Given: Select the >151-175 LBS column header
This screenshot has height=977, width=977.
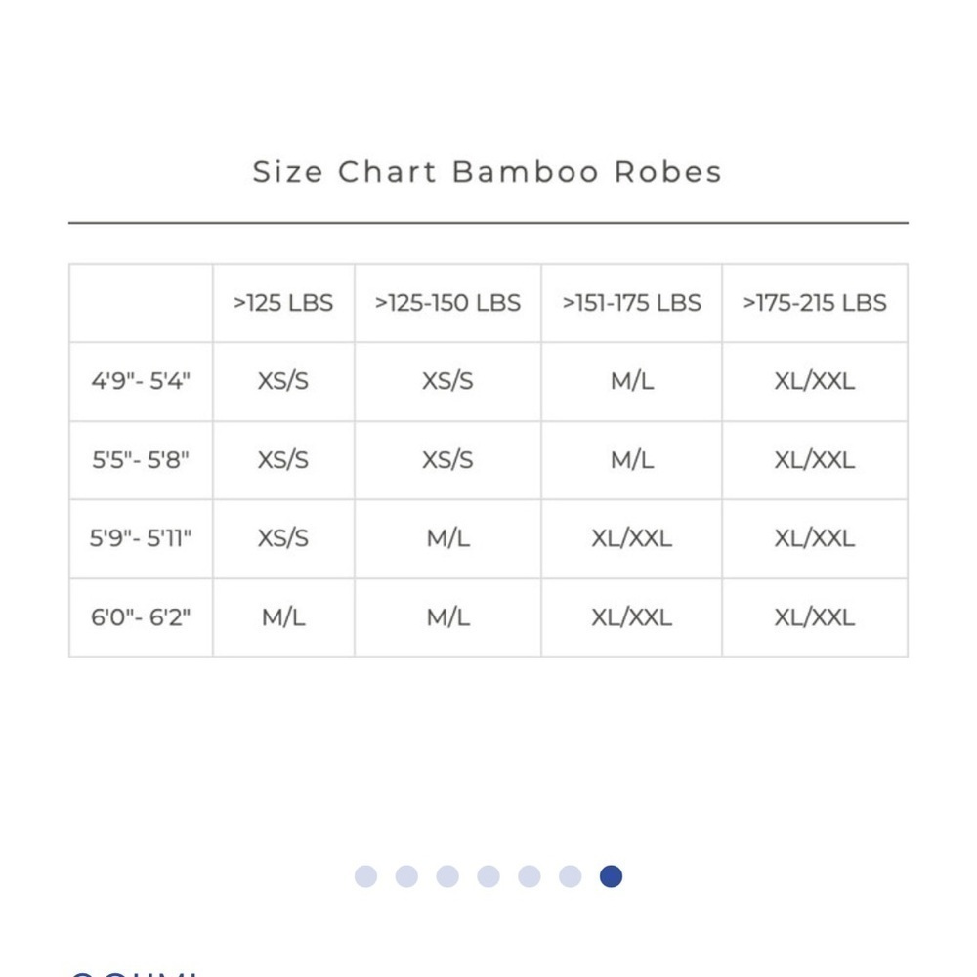Looking at the screenshot, I should click(632, 303).
